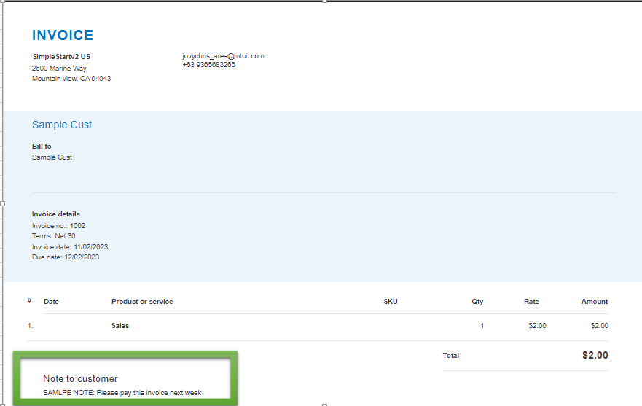Screen dimensions: 642x406
Task: Click rate $2.00 in Sales row
Action: tap(537, 326)
